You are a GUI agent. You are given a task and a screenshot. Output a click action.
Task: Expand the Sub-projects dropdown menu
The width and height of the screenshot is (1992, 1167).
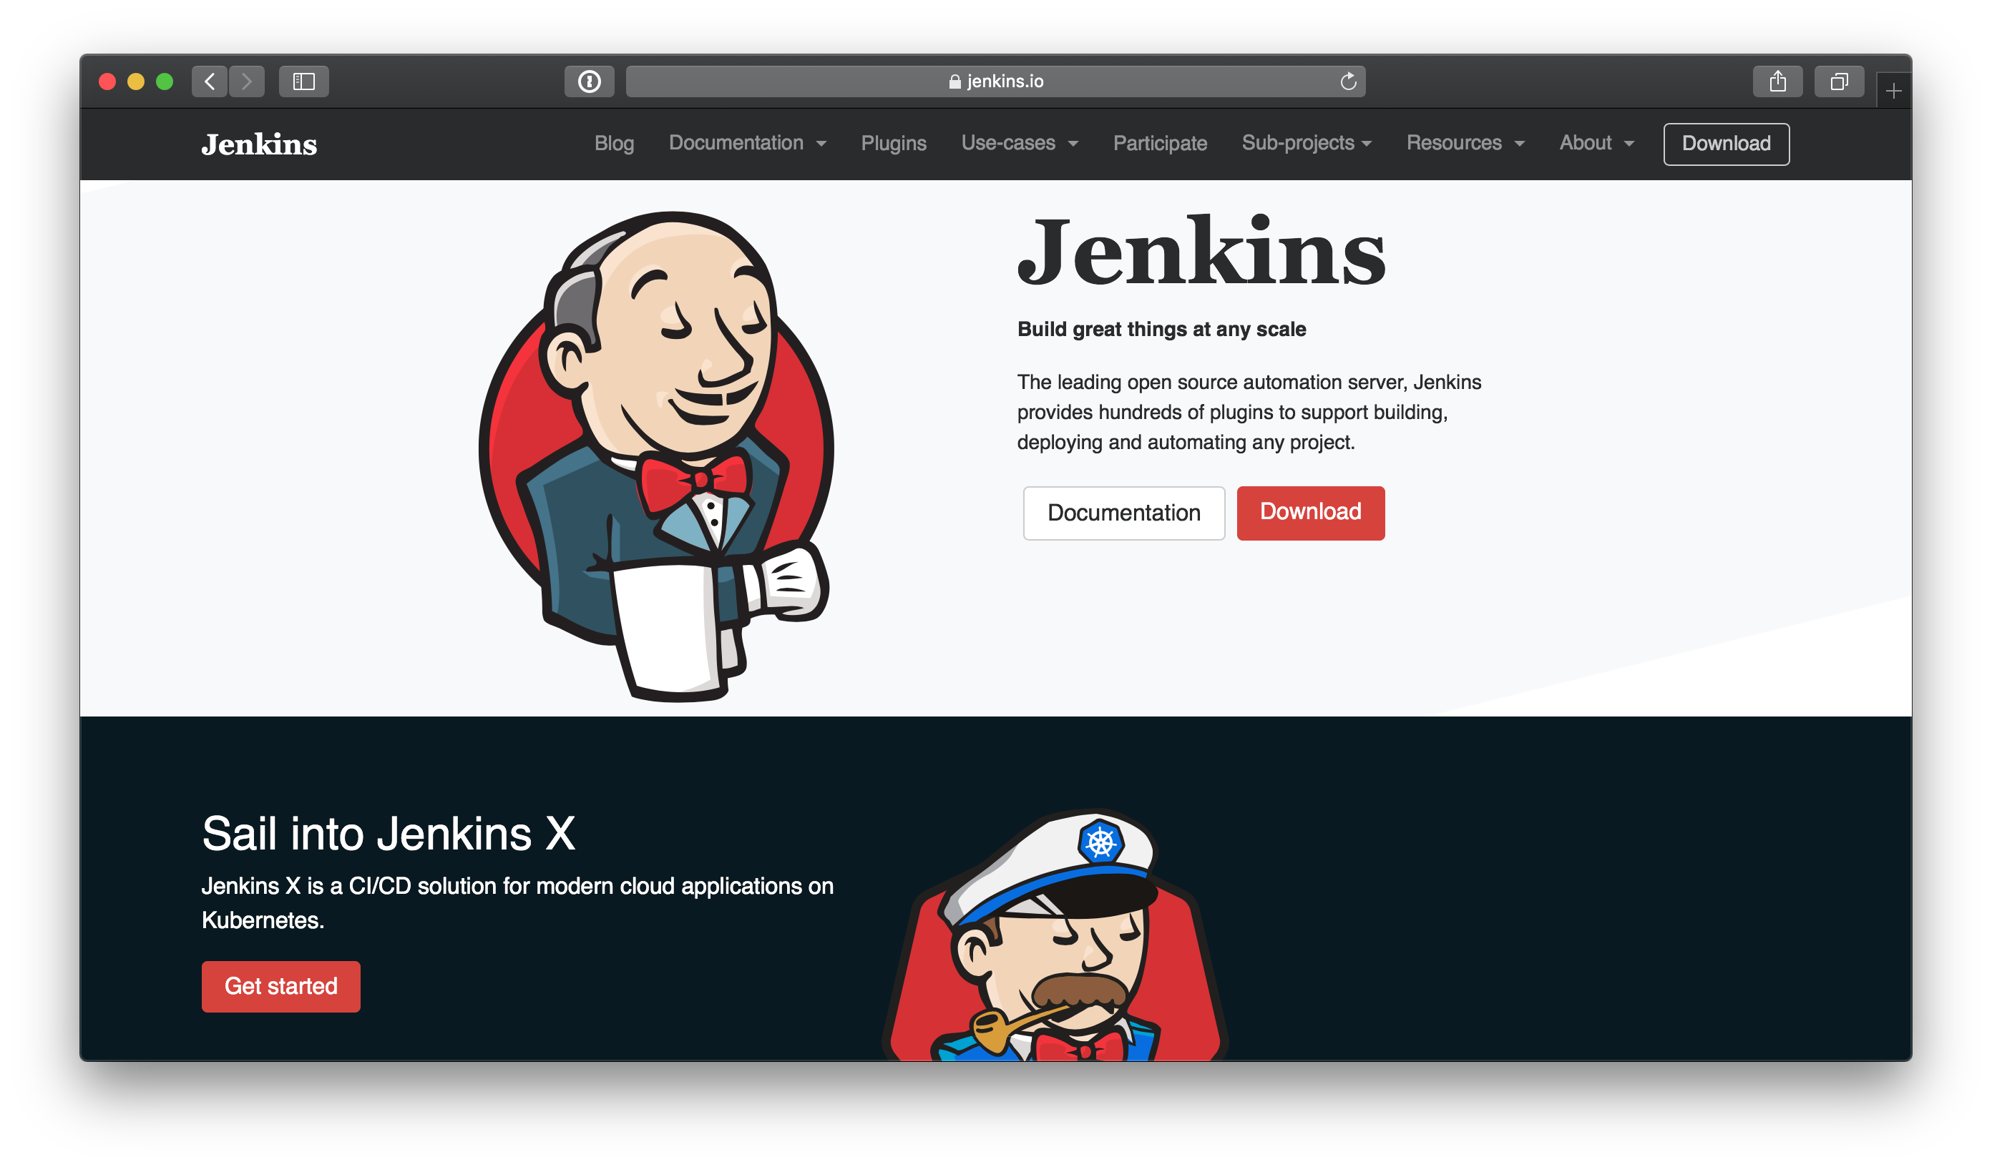(x=1307, y=143)
